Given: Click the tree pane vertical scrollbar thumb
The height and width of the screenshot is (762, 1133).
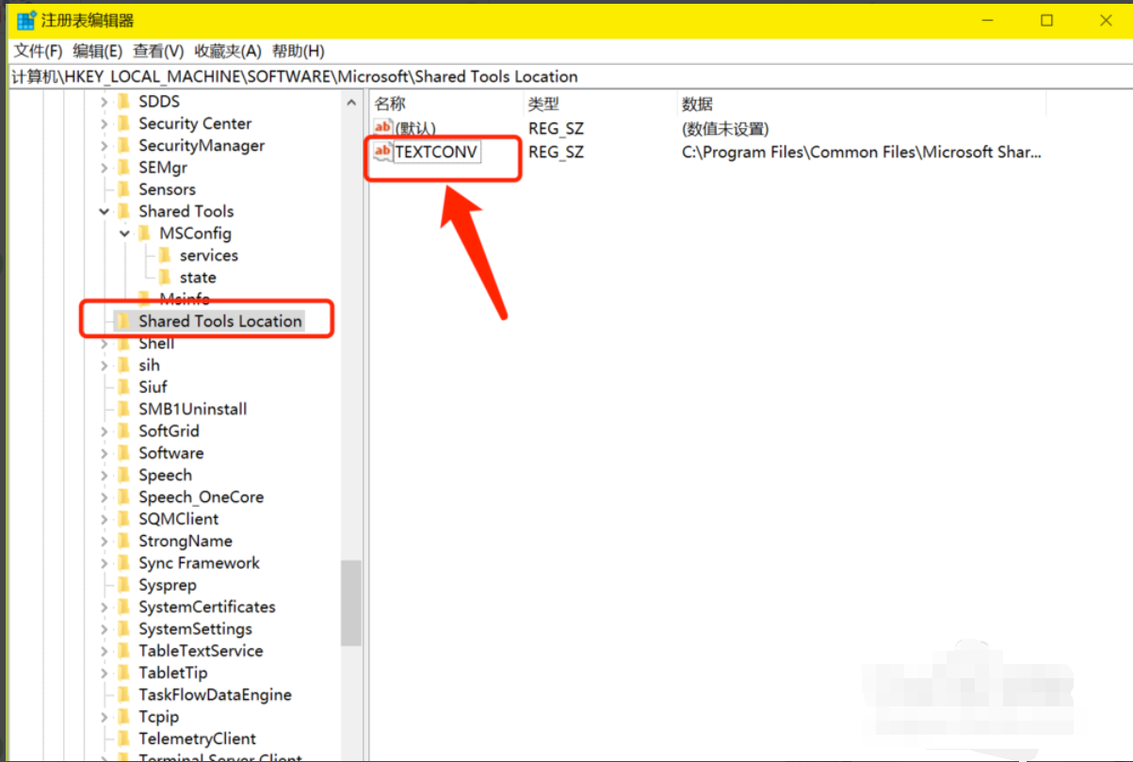Looking at the screenshot, I should click(x=350, y=603).
